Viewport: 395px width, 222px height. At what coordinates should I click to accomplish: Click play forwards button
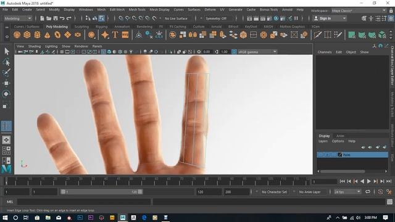coord(369,181)
